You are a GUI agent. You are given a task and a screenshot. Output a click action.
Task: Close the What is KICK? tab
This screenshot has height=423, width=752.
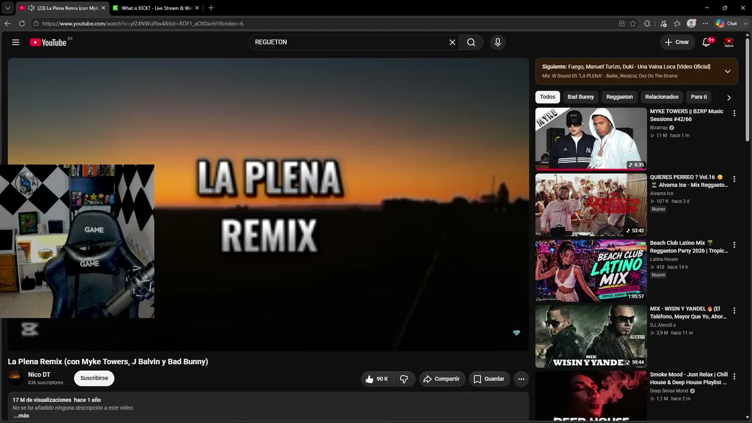pos(197,8)
